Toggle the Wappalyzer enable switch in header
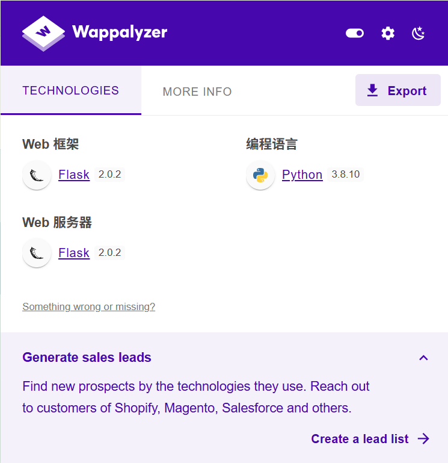The image size is (448, 463). pos(355,33)
